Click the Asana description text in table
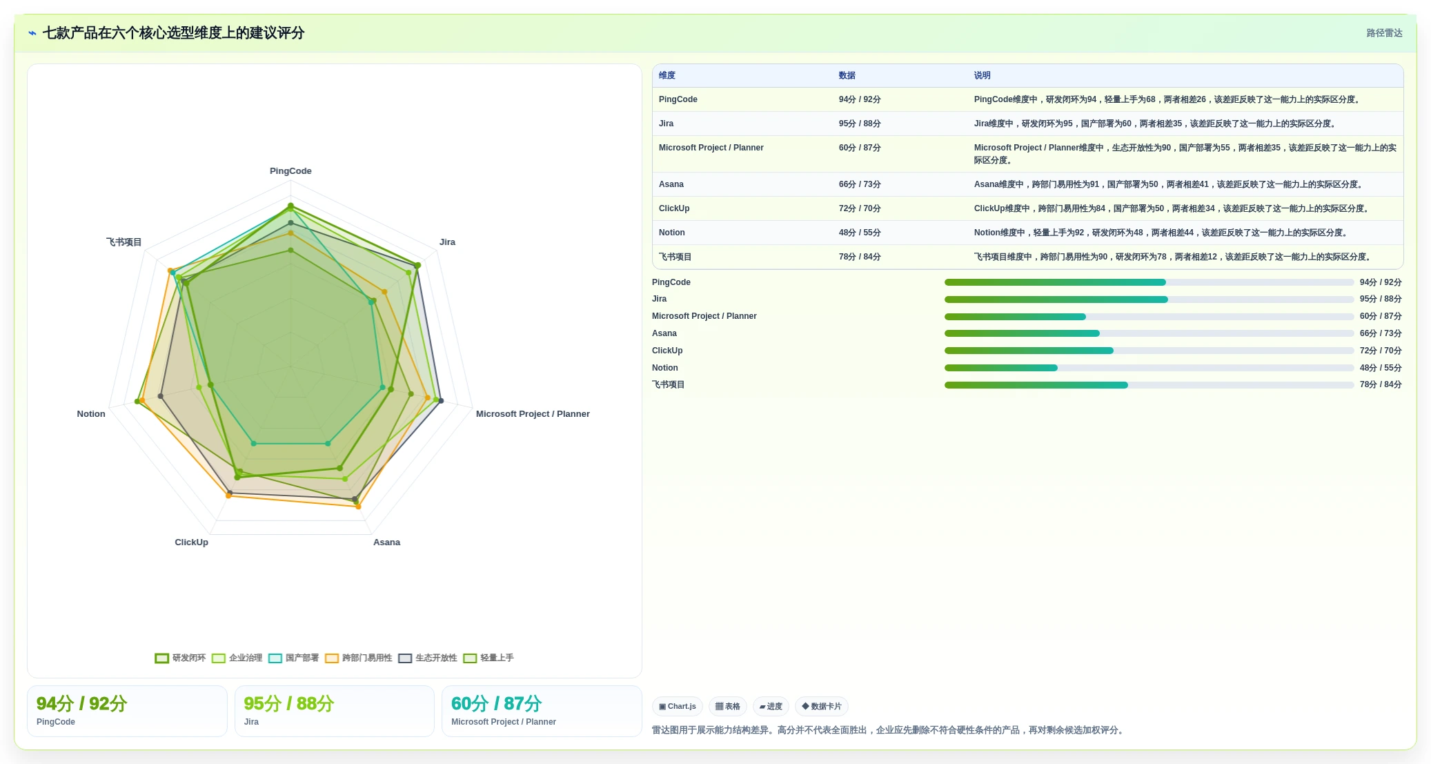Screen dimensions: 1431x764 click(x=1169, y=184)
